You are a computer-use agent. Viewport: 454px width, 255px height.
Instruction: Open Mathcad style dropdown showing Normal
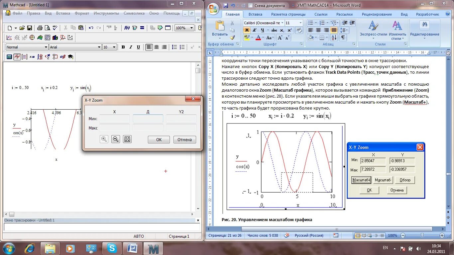pos(27,47)
